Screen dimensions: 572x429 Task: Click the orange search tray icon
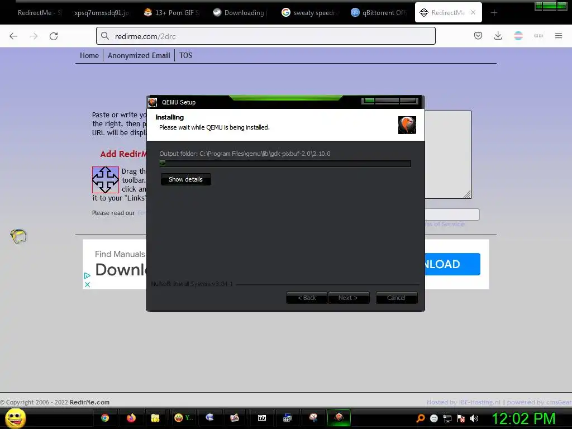[420, 418]
